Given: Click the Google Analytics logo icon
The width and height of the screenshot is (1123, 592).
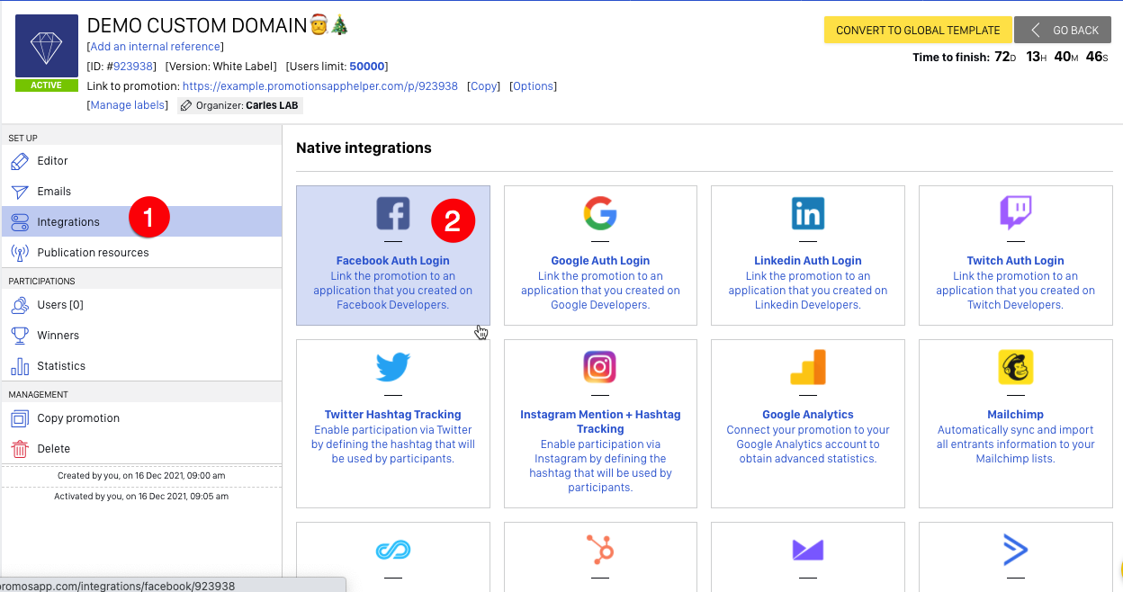Looking at the screenshot, I should (808, 367).
